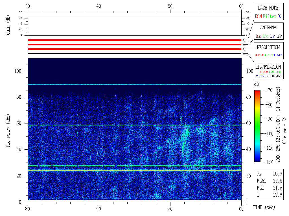Click the red DSN data mode label
Image resolution: width=289 pixels, height=216 pixels.
258,17
